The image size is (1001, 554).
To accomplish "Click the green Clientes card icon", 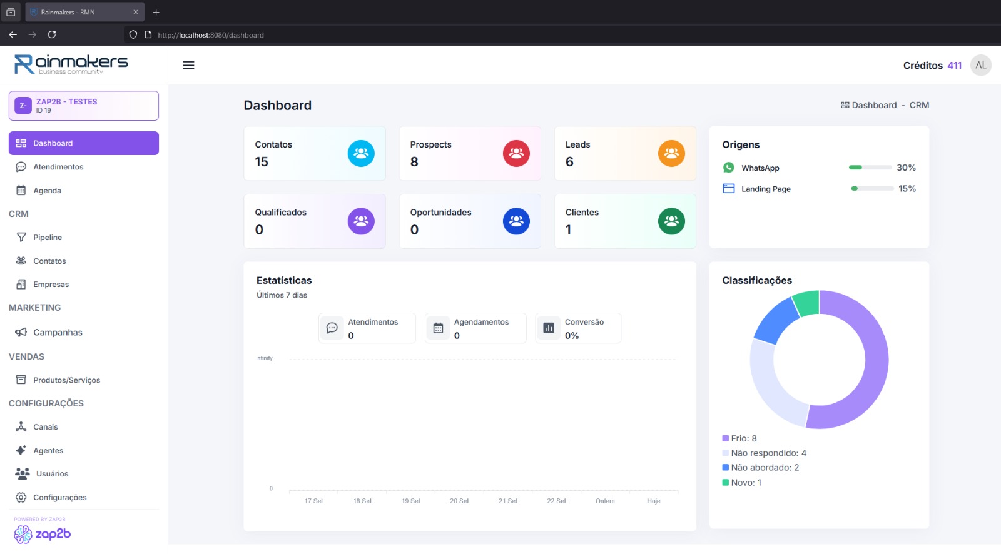I will tap(671, 221).
